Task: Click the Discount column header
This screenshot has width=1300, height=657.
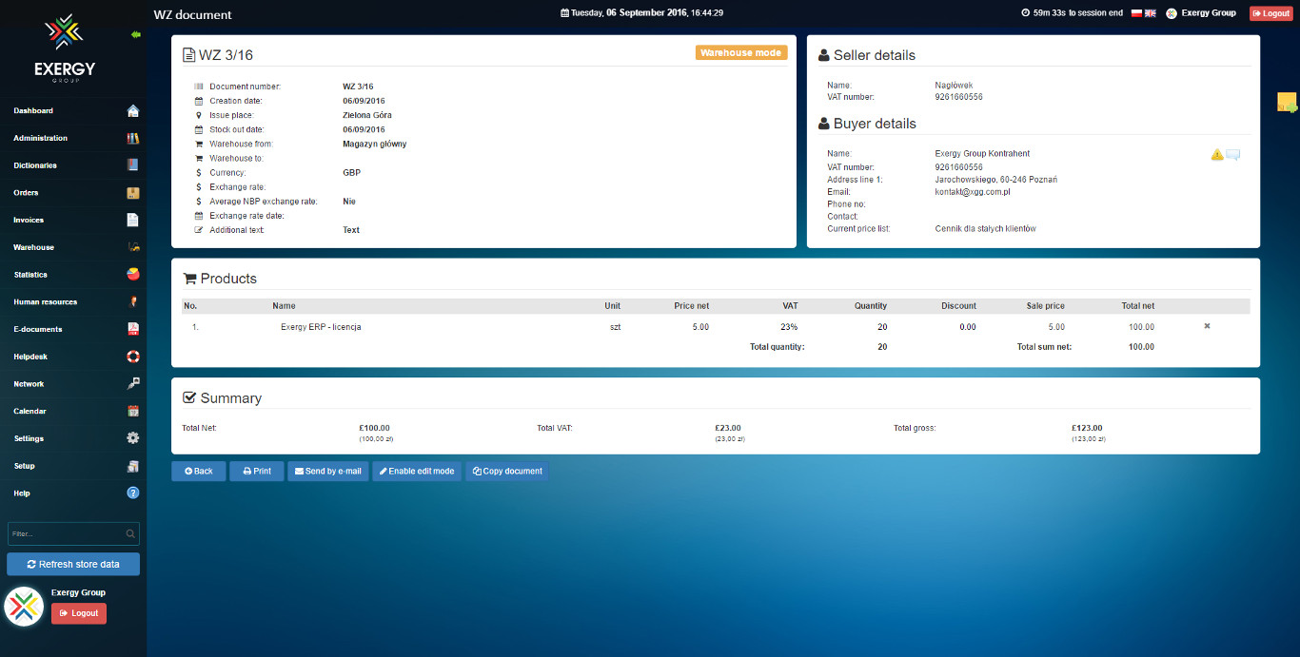Action: click(958, 306)
